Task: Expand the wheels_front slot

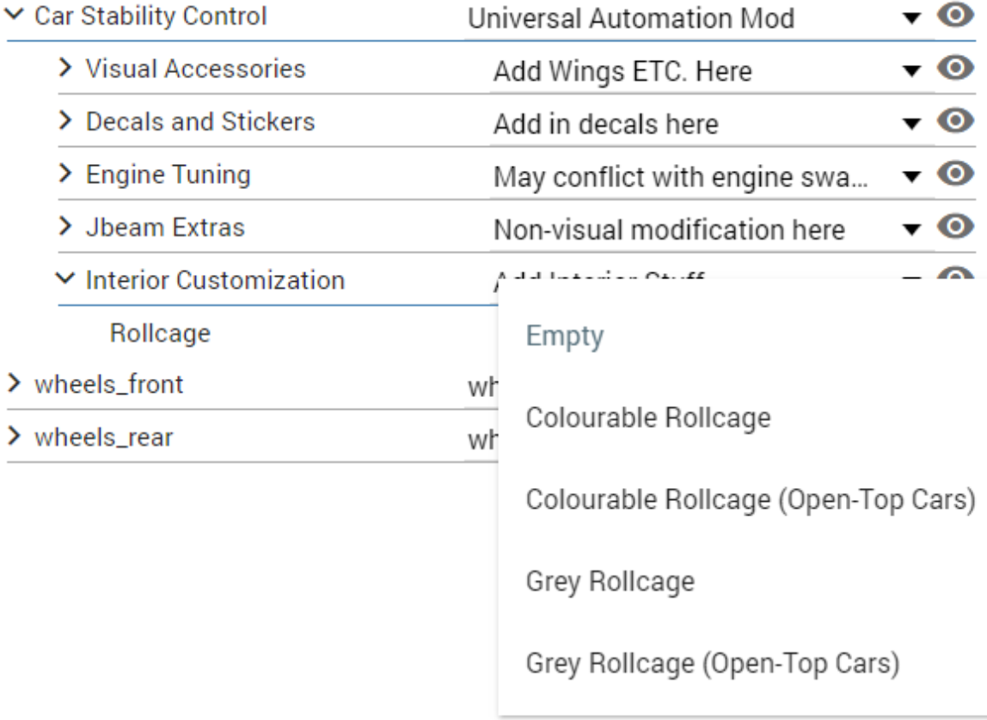Action: tap(15, 384)
